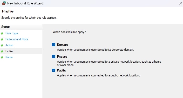Click the Private label text
The height and width of the screenshot is (98, 183).
pos(62,57)
